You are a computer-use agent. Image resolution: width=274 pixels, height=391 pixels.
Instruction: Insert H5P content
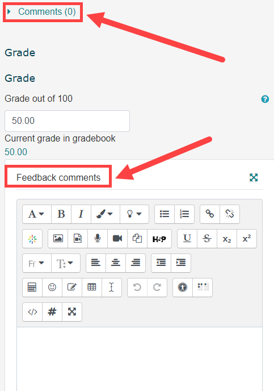(x=159, y=239)
